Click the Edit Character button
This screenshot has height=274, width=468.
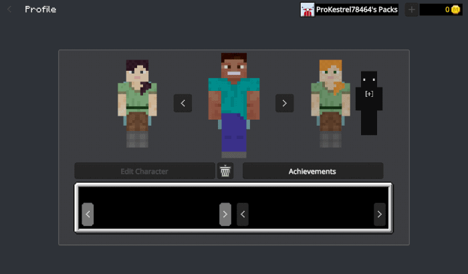144,171
